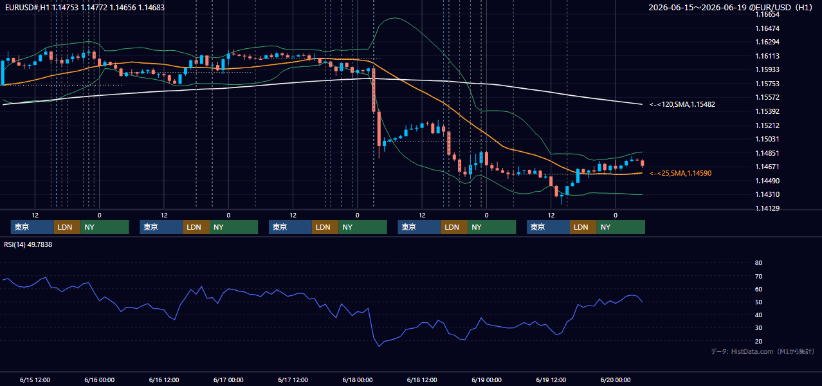Click the 1.14129 price axis label
Image resolution: width=822 pixels, height=386 pixels.
(767, 208)
